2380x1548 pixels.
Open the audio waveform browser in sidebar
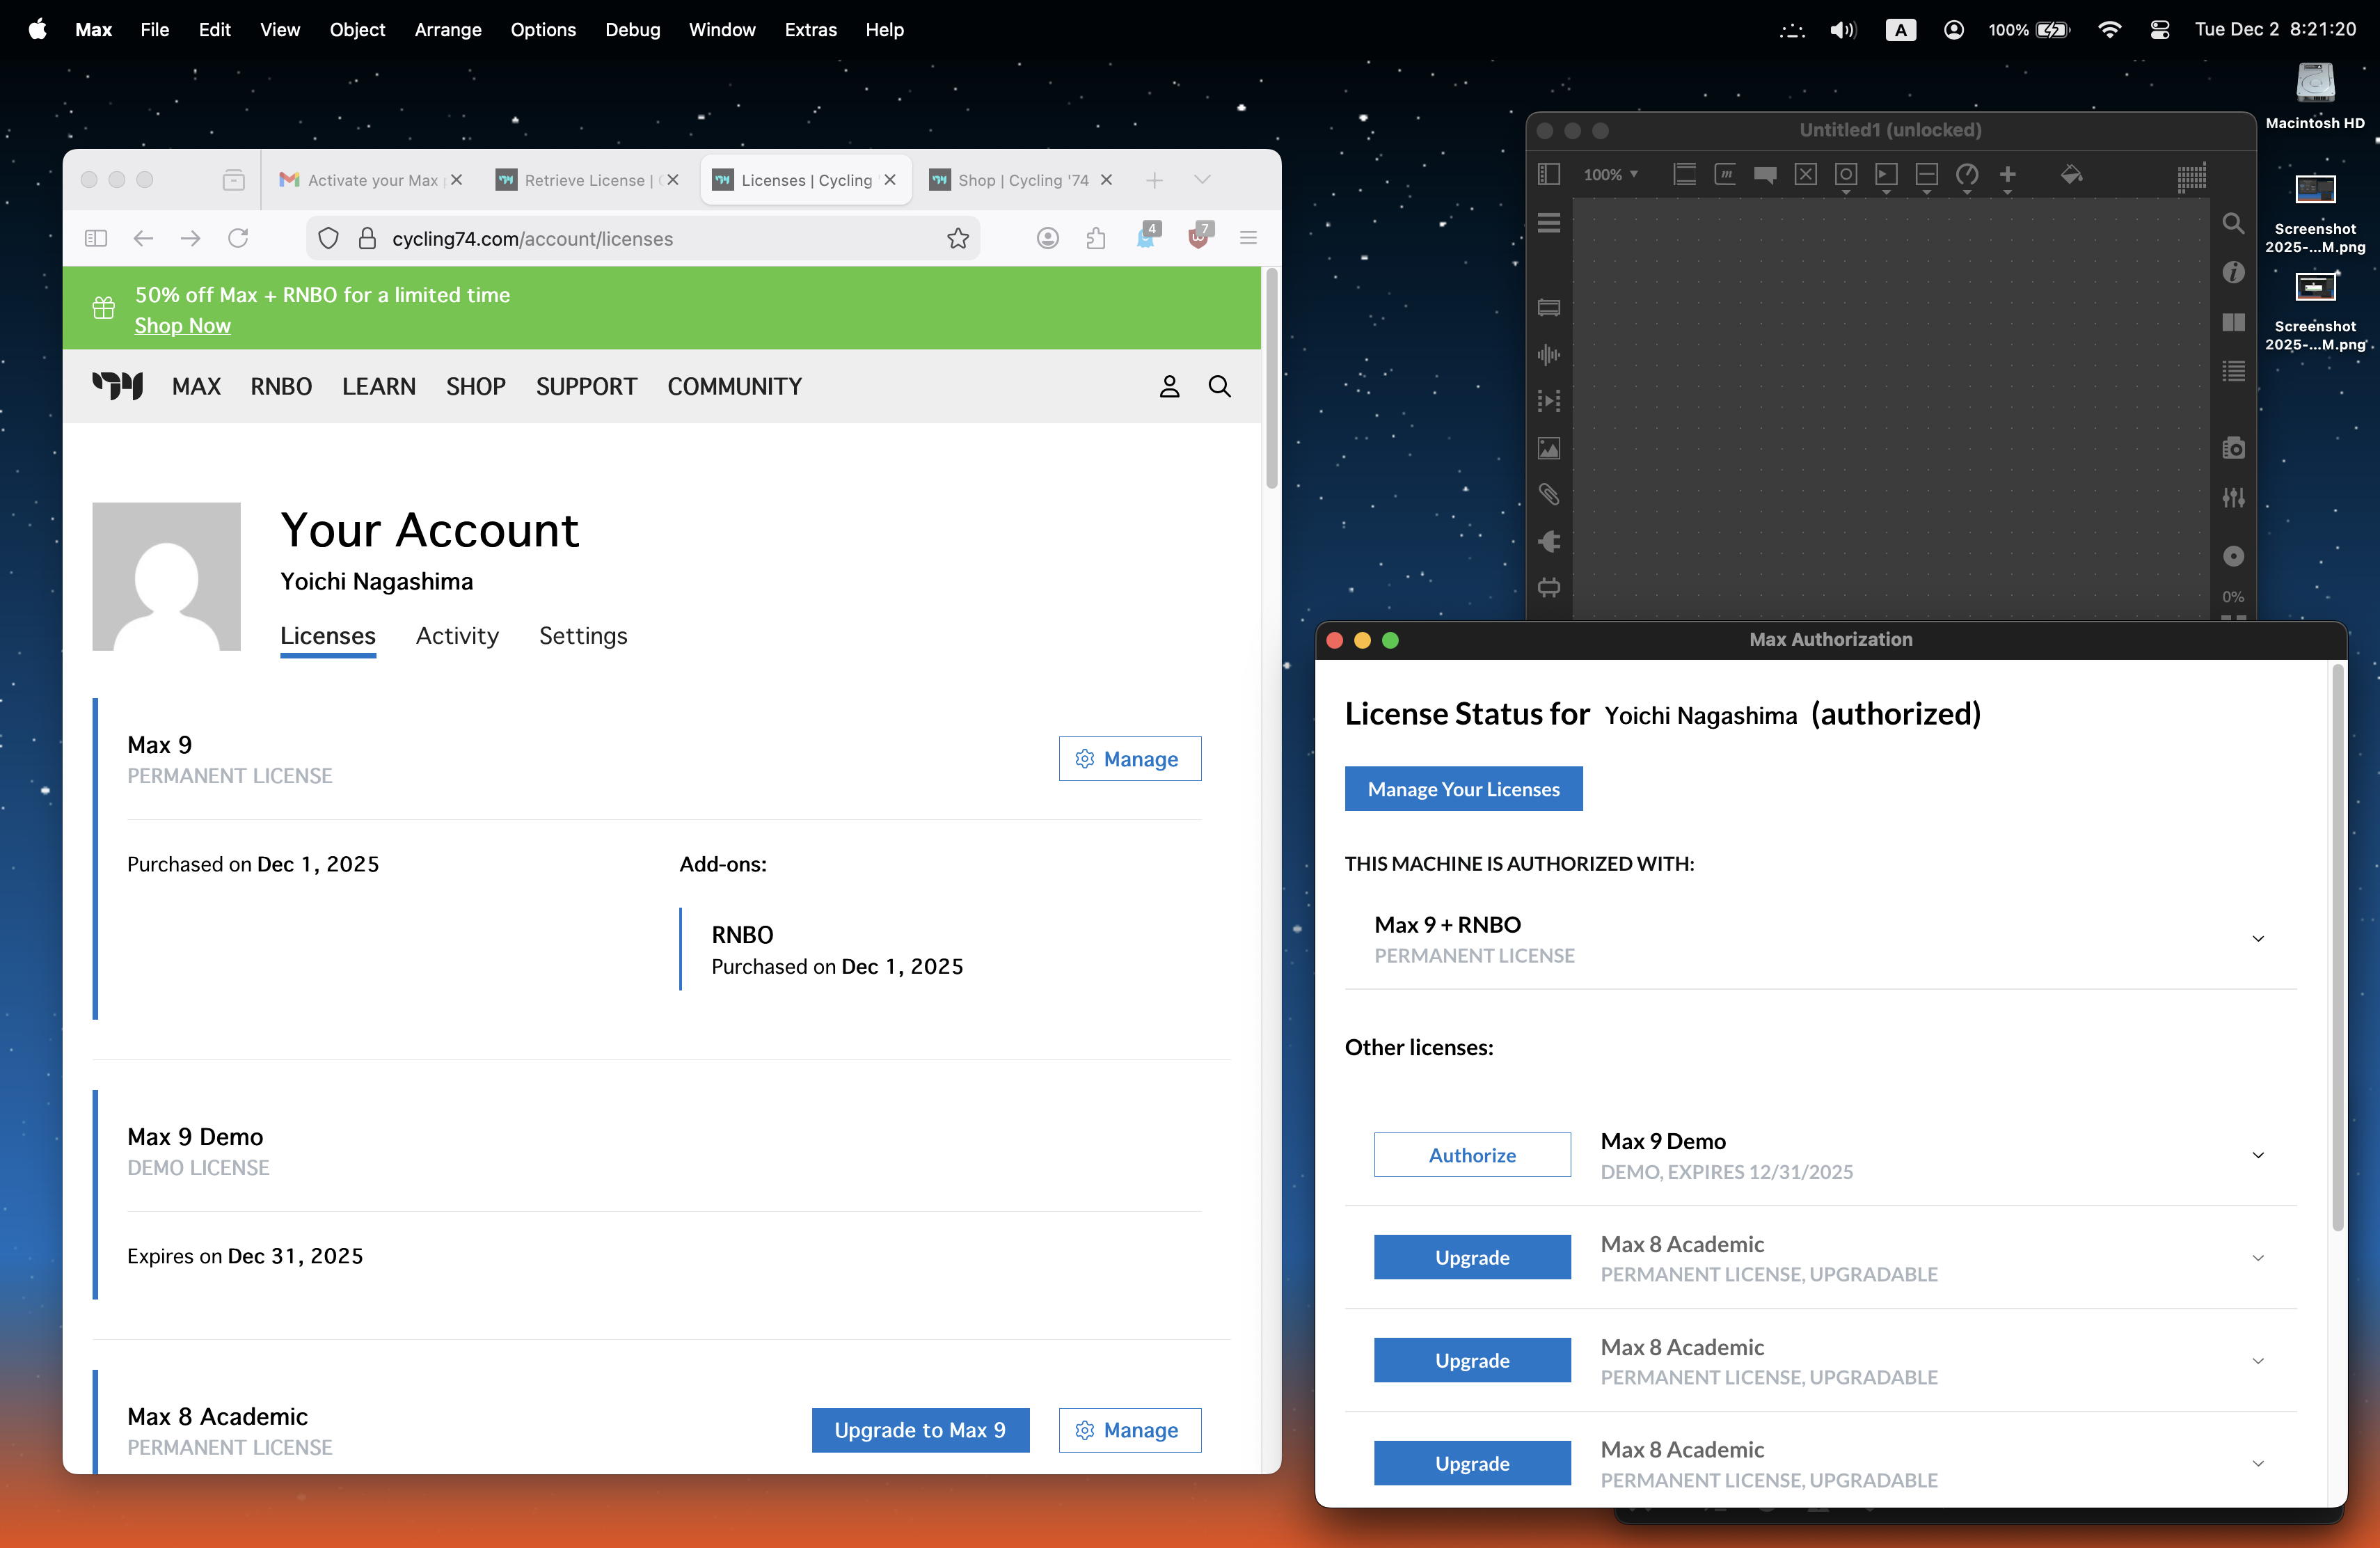pos(1548,354)
